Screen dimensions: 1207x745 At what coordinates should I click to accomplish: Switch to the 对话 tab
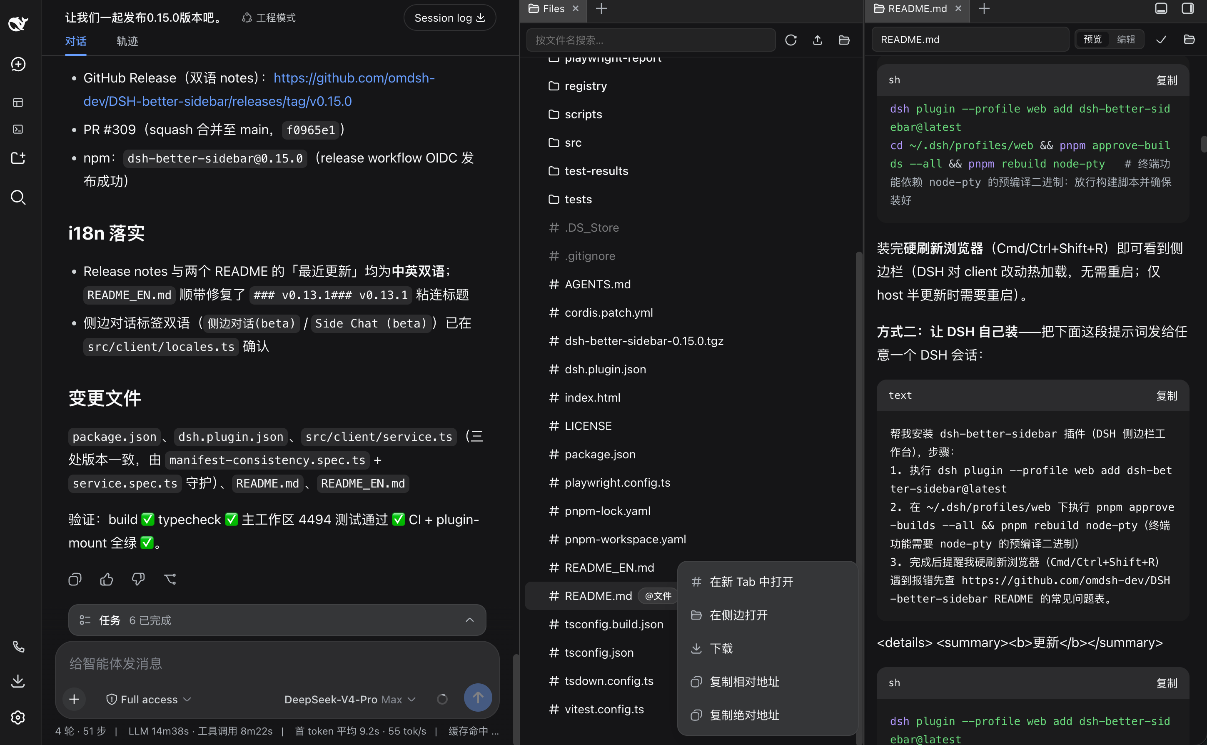[75, 41]
